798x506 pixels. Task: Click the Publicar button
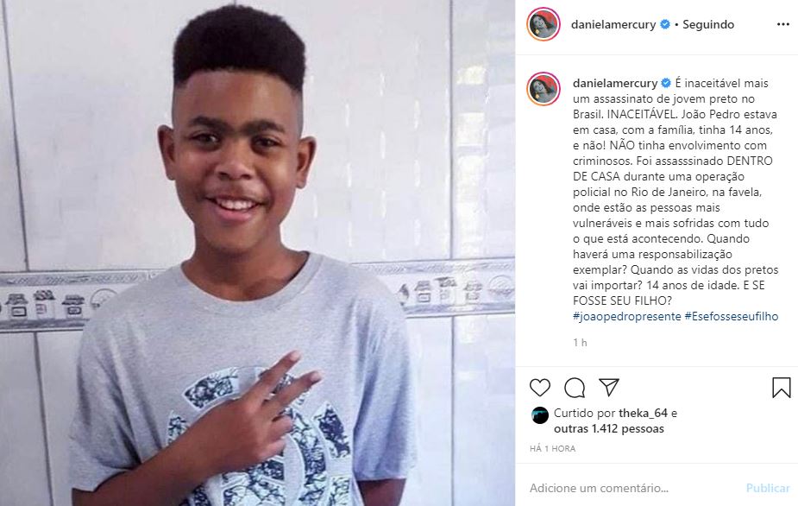tap(768, 488)
